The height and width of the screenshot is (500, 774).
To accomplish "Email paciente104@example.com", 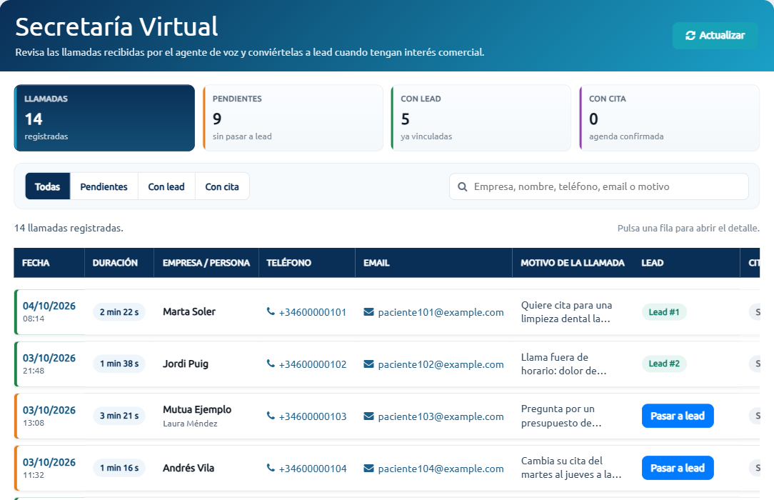I will pyautogui.click(x=441, y=469).
